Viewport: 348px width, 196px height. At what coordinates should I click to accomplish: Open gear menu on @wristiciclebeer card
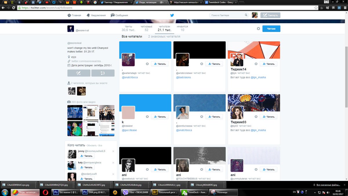pos(202,64)
